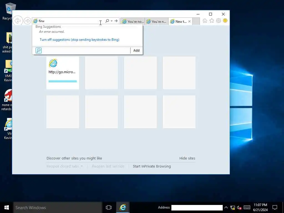This screenshot has height=213, width=284.
Task: Click "Reopen last session" link
Action: pos(108,166)
